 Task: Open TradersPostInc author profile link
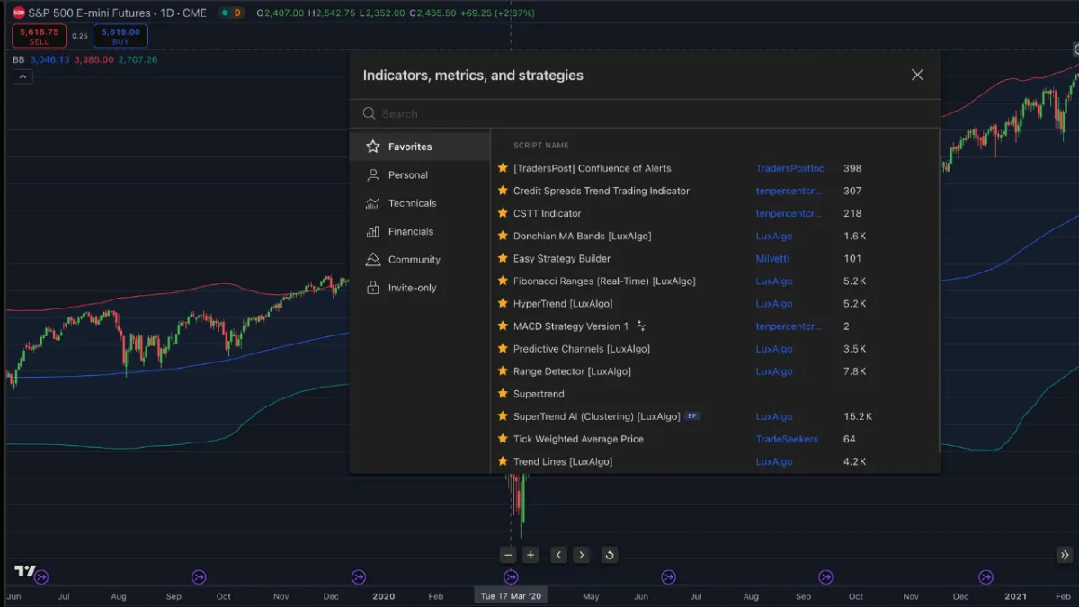(x=789, y=168)
